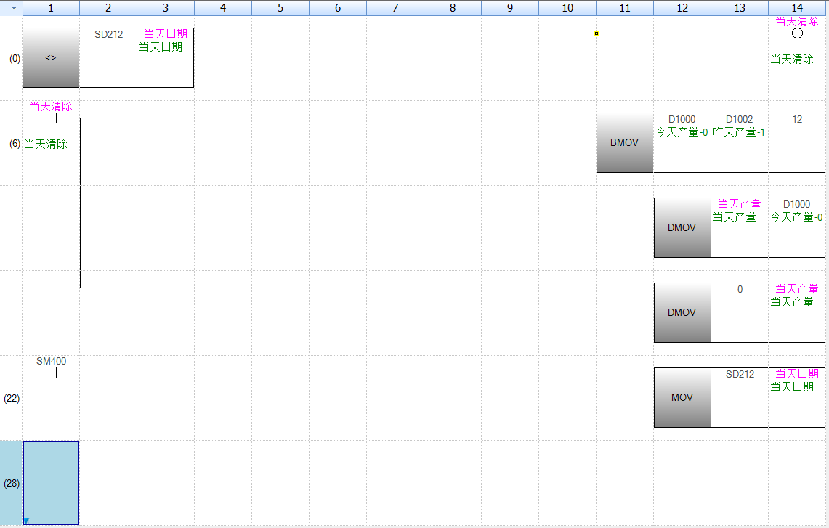Viewport: 829px width, 528px height.
Task: Click the MOV instruction block
Action: 682,397
